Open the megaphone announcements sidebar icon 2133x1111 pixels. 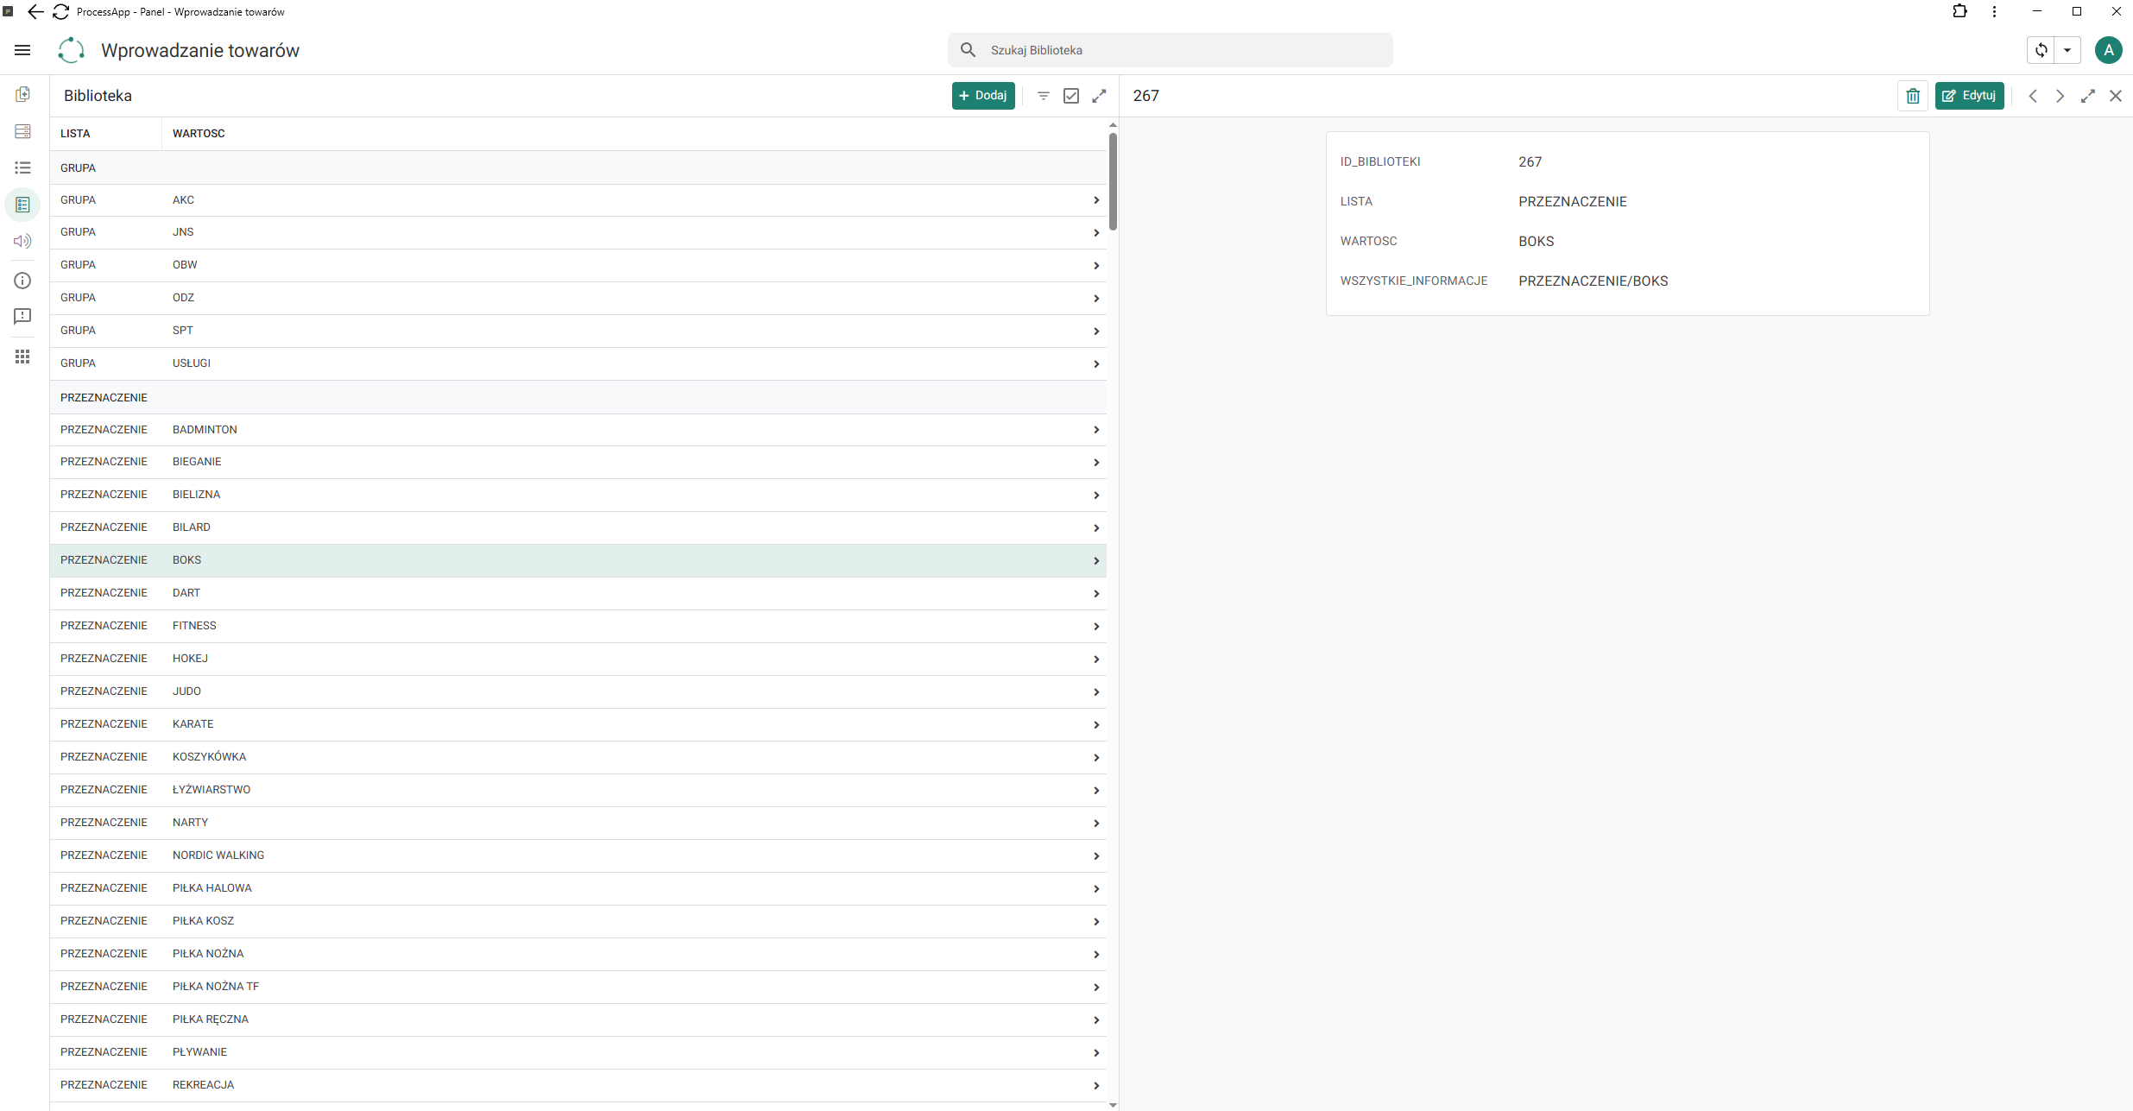tap(22, 242)
